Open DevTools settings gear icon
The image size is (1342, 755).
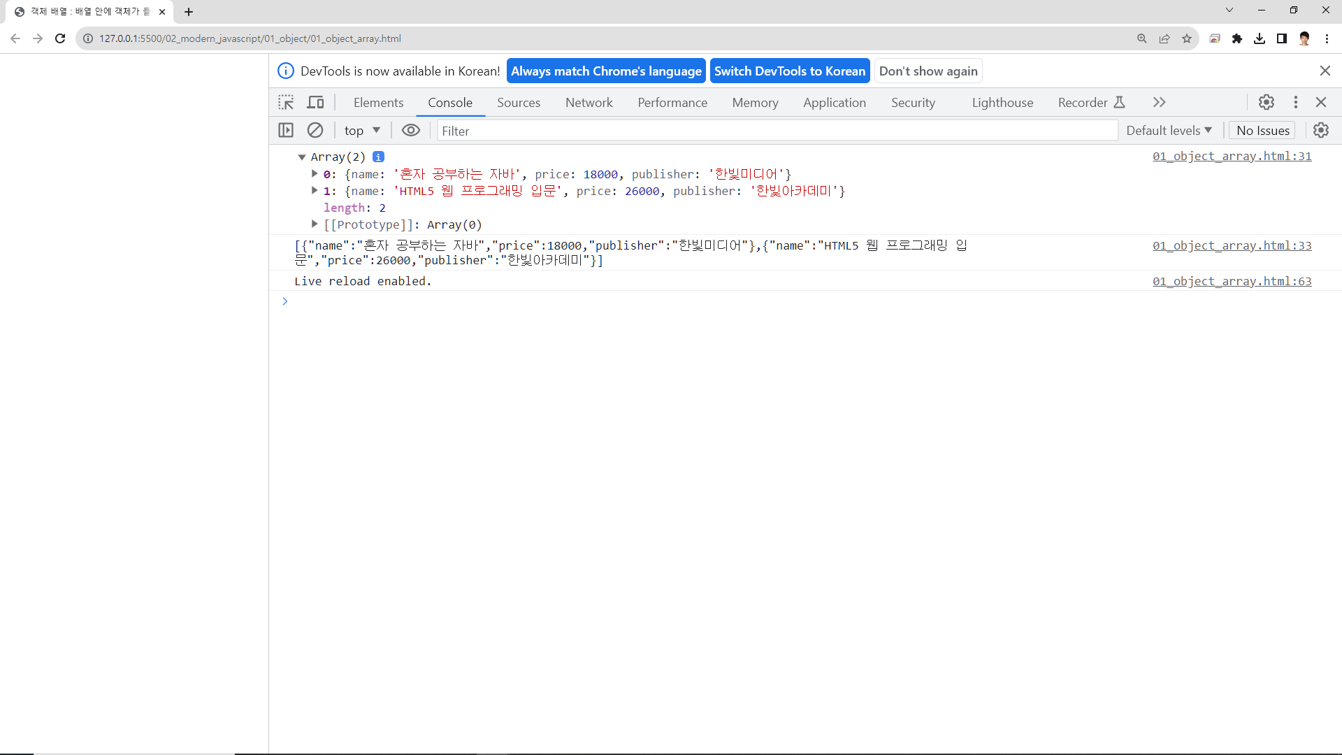point(1267,103)
